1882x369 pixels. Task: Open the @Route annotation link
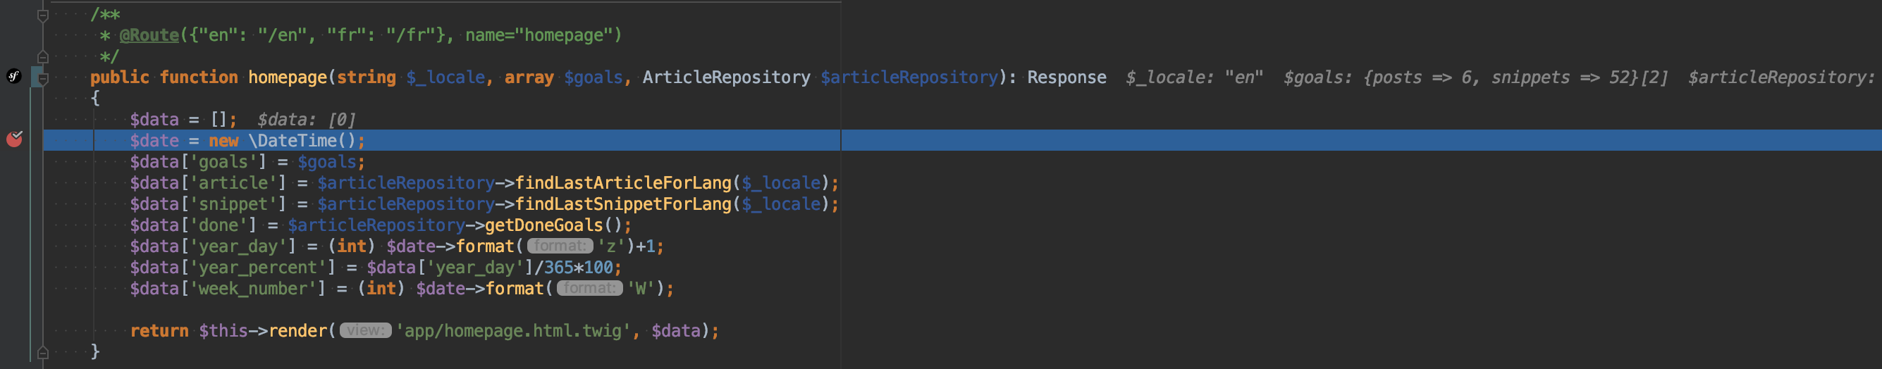point(149,35)
